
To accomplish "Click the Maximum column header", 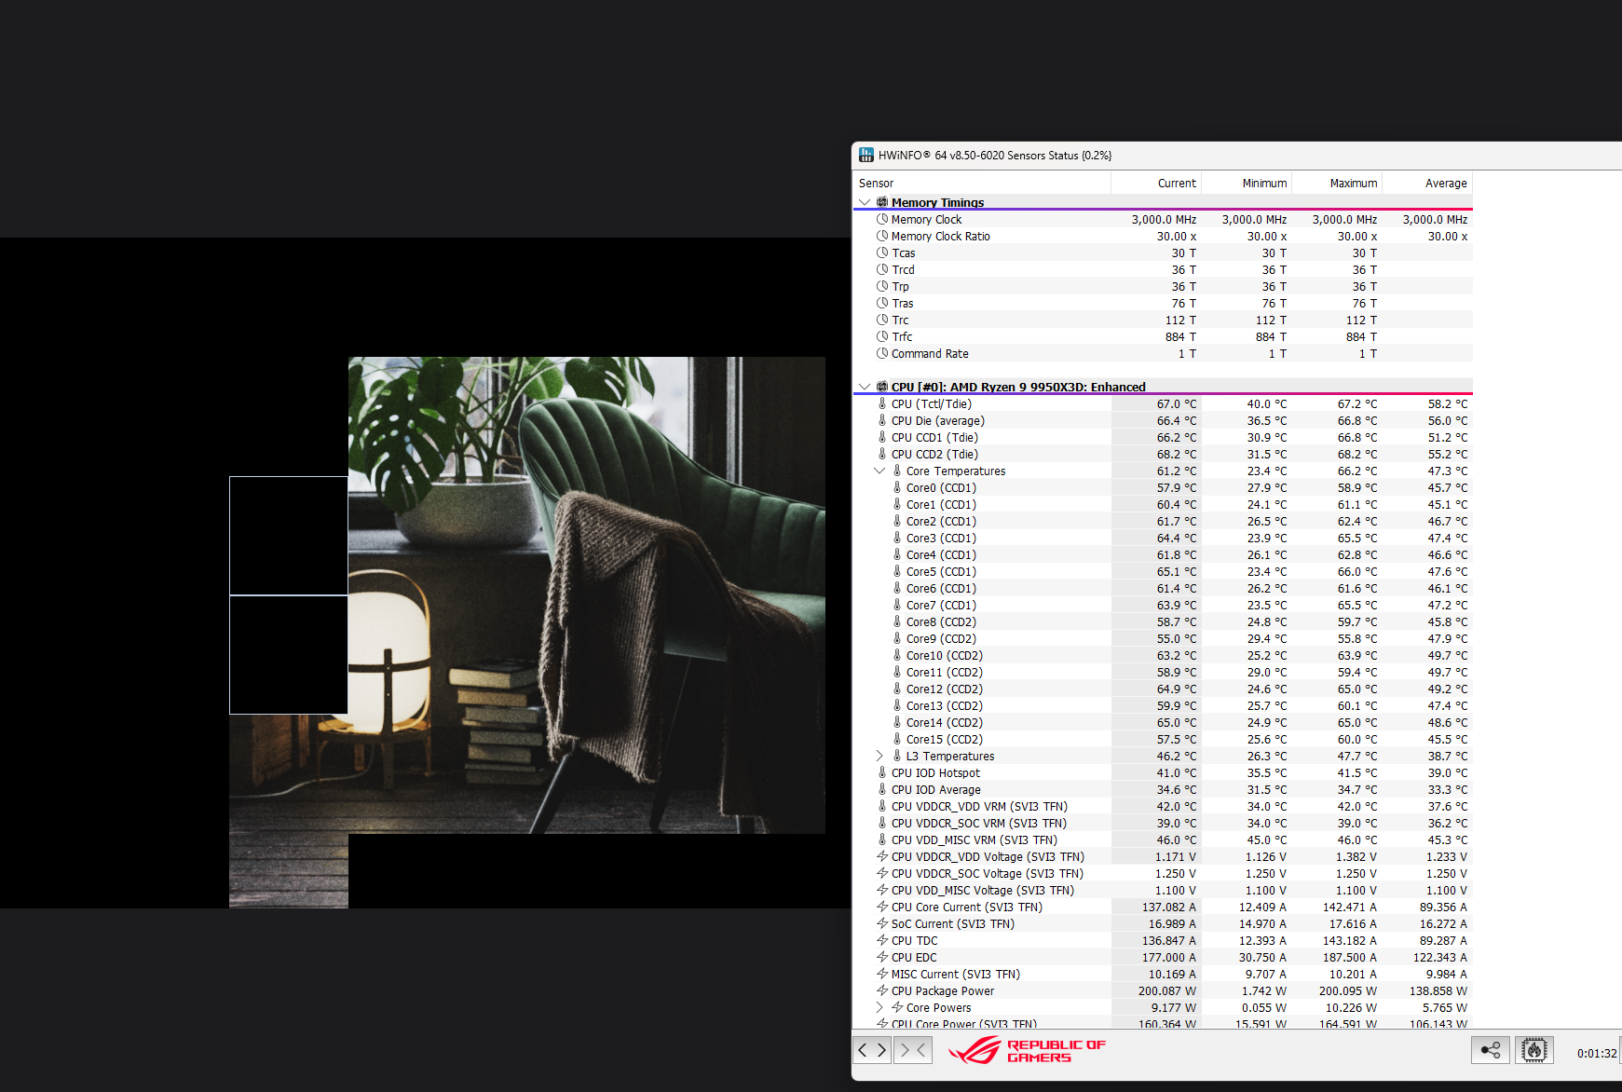I will coord(1337,183).
